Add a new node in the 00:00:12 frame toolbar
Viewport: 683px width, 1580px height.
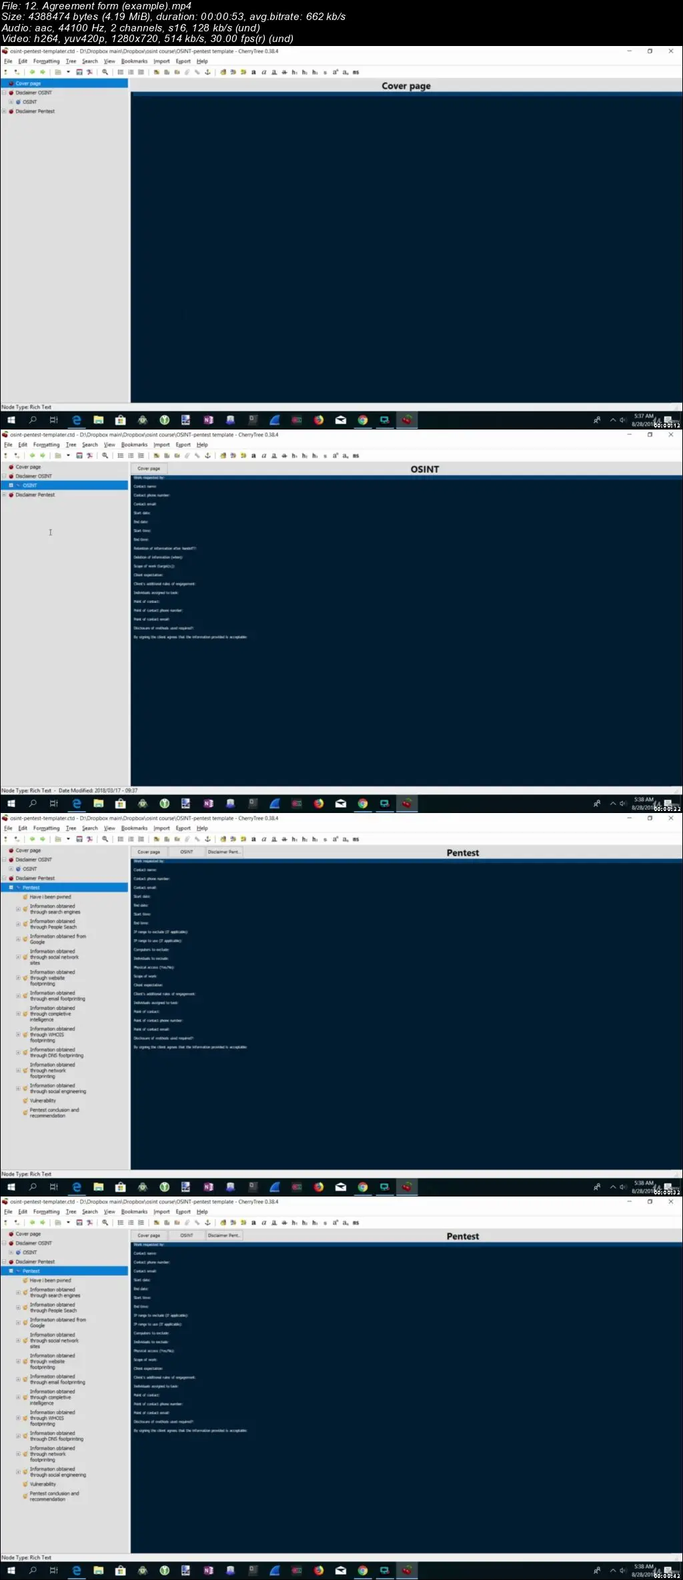tap(5, 72)
